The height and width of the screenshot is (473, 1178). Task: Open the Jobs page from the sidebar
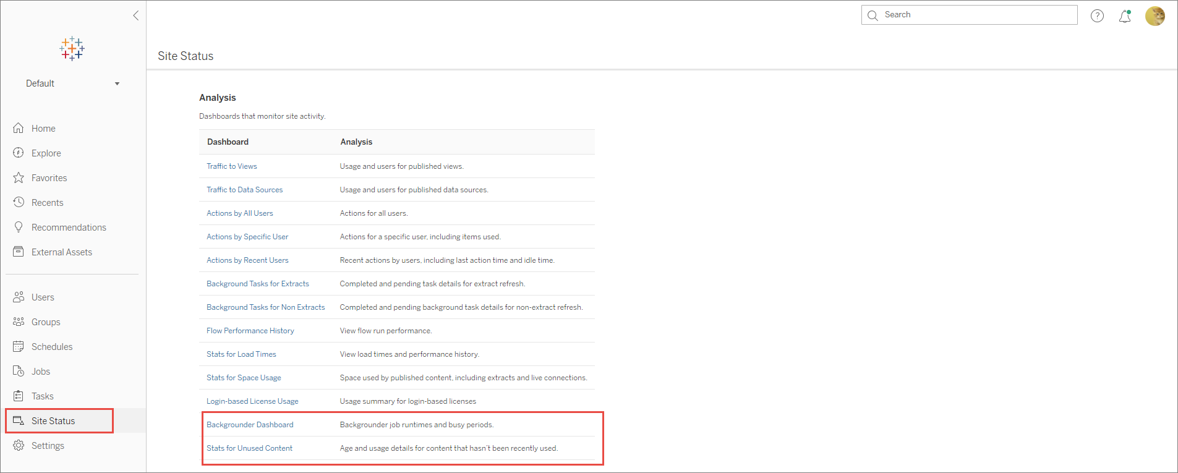pos(41,371)
